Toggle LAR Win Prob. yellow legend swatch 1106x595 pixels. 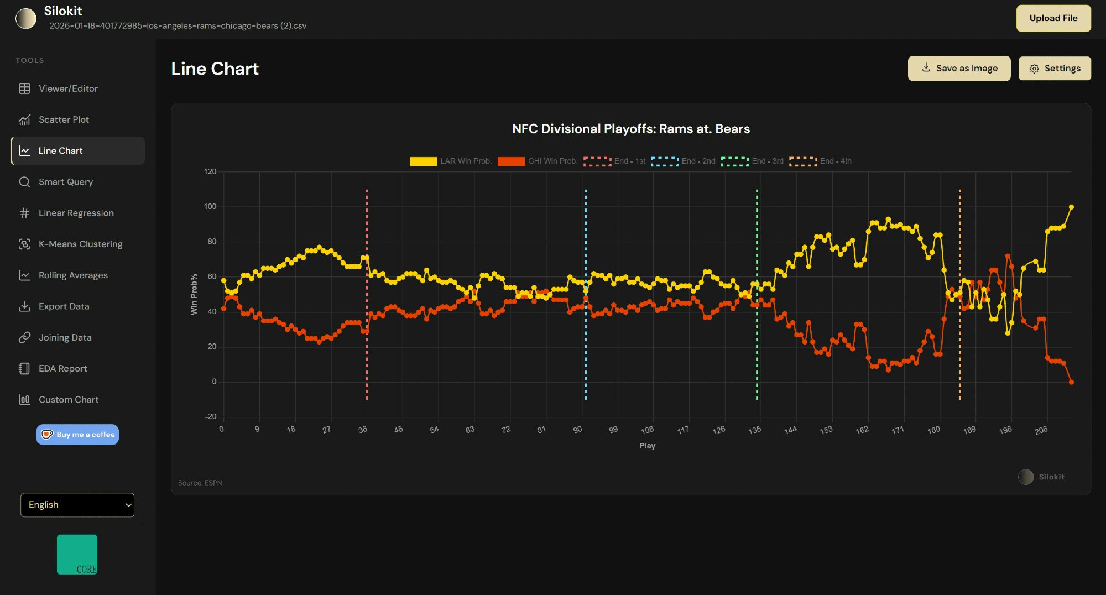[x=424, y=161]
